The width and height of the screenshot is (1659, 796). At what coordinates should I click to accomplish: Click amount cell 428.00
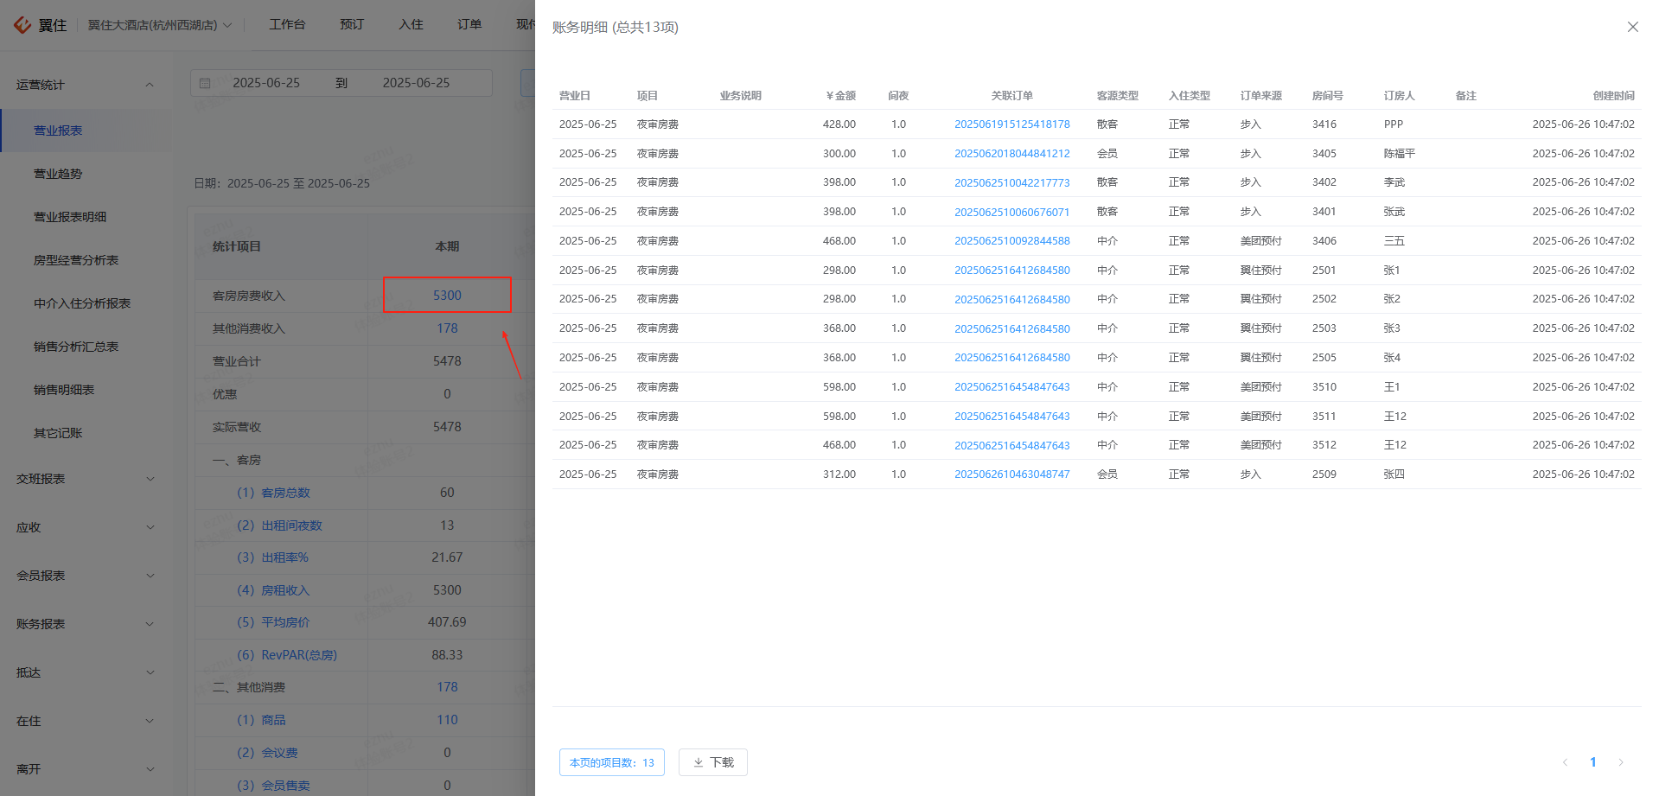[839, 124]
